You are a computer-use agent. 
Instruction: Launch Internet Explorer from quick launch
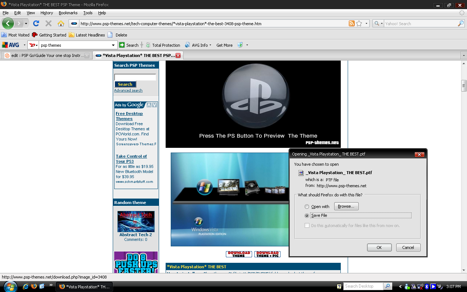pos(26,286)
